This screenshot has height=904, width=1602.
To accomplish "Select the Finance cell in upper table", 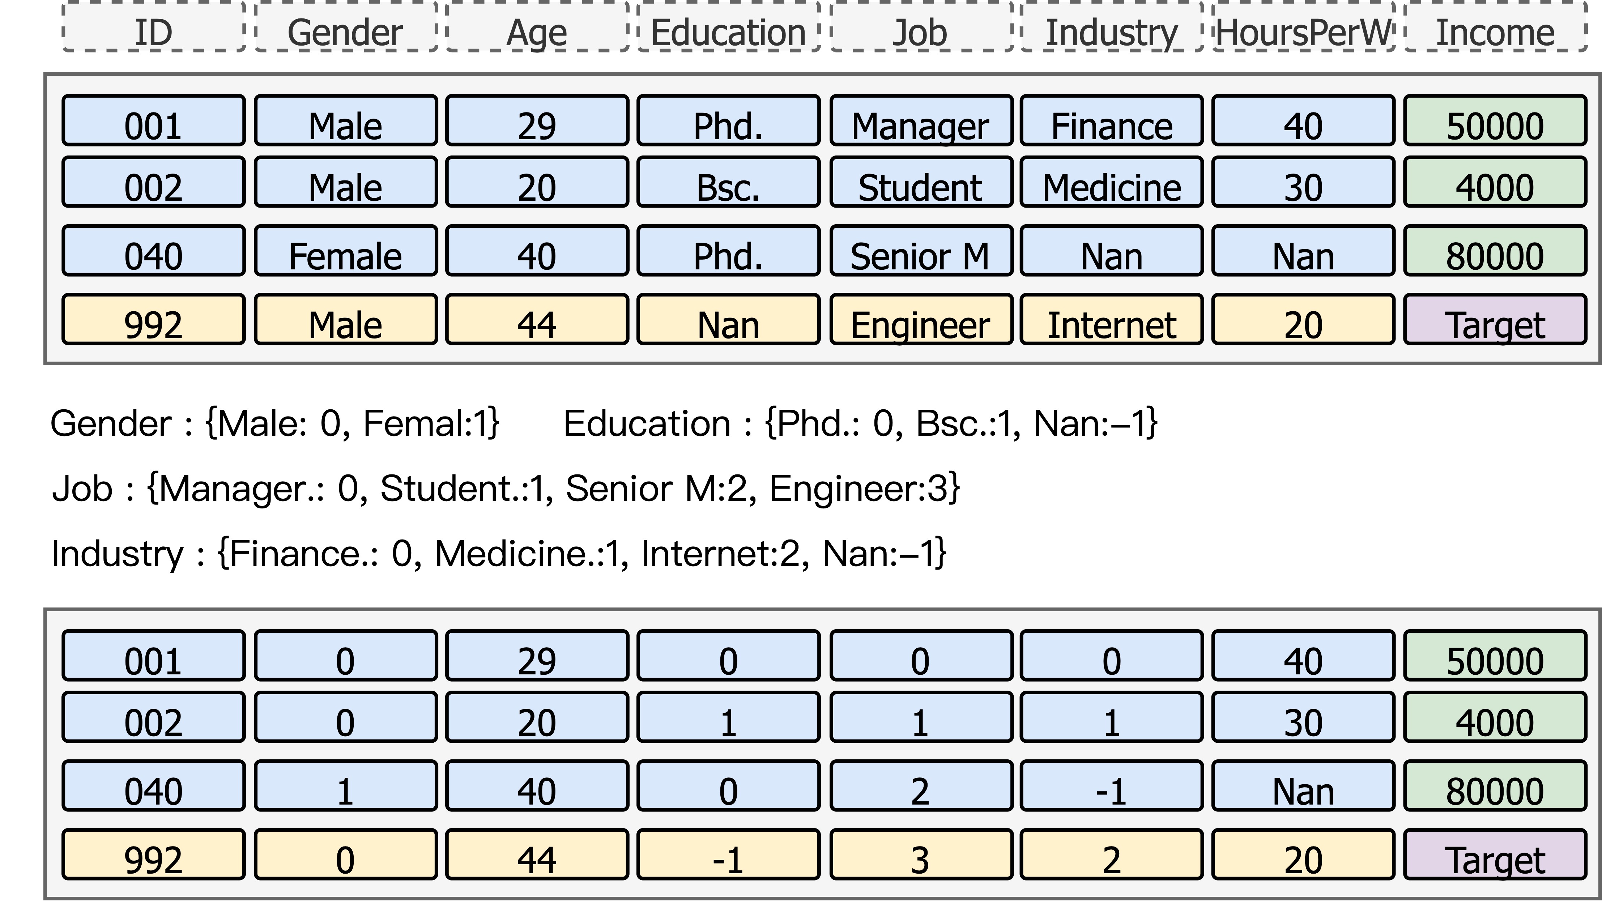I will (x=1111, y=121).
